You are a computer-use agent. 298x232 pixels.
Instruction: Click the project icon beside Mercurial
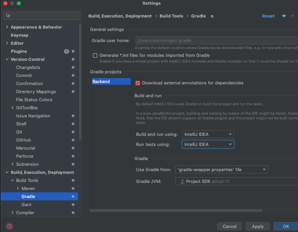tap(73, 148)
